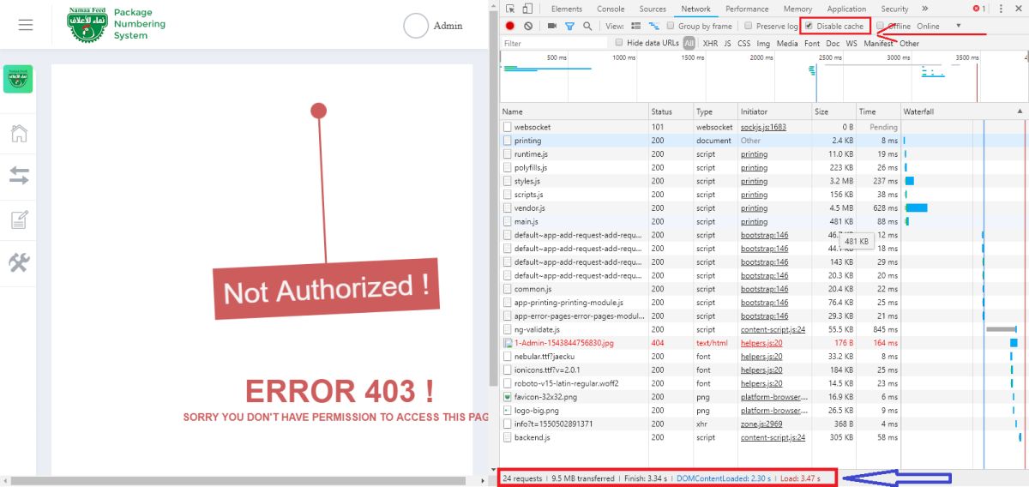Open the Sources tab
Screen dimensions: 1029x487
(653, 9)
